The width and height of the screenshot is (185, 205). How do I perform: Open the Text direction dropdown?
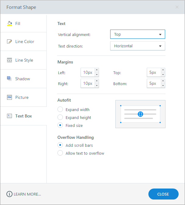click(x=137, y=46)
